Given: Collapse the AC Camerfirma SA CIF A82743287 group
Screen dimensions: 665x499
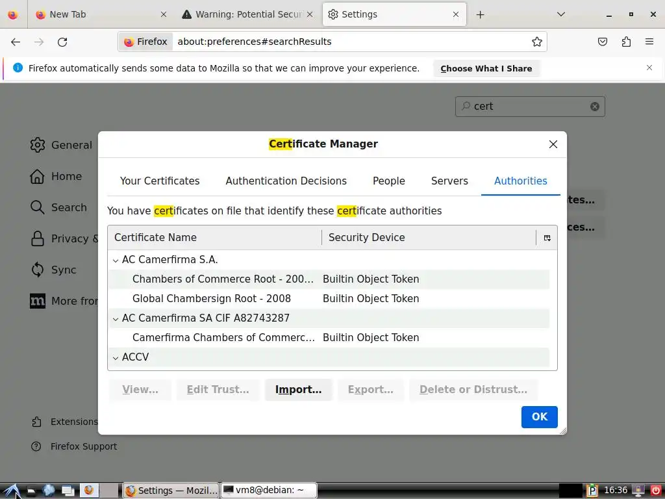Looking at the screenshot, I should tap(116, 319).
